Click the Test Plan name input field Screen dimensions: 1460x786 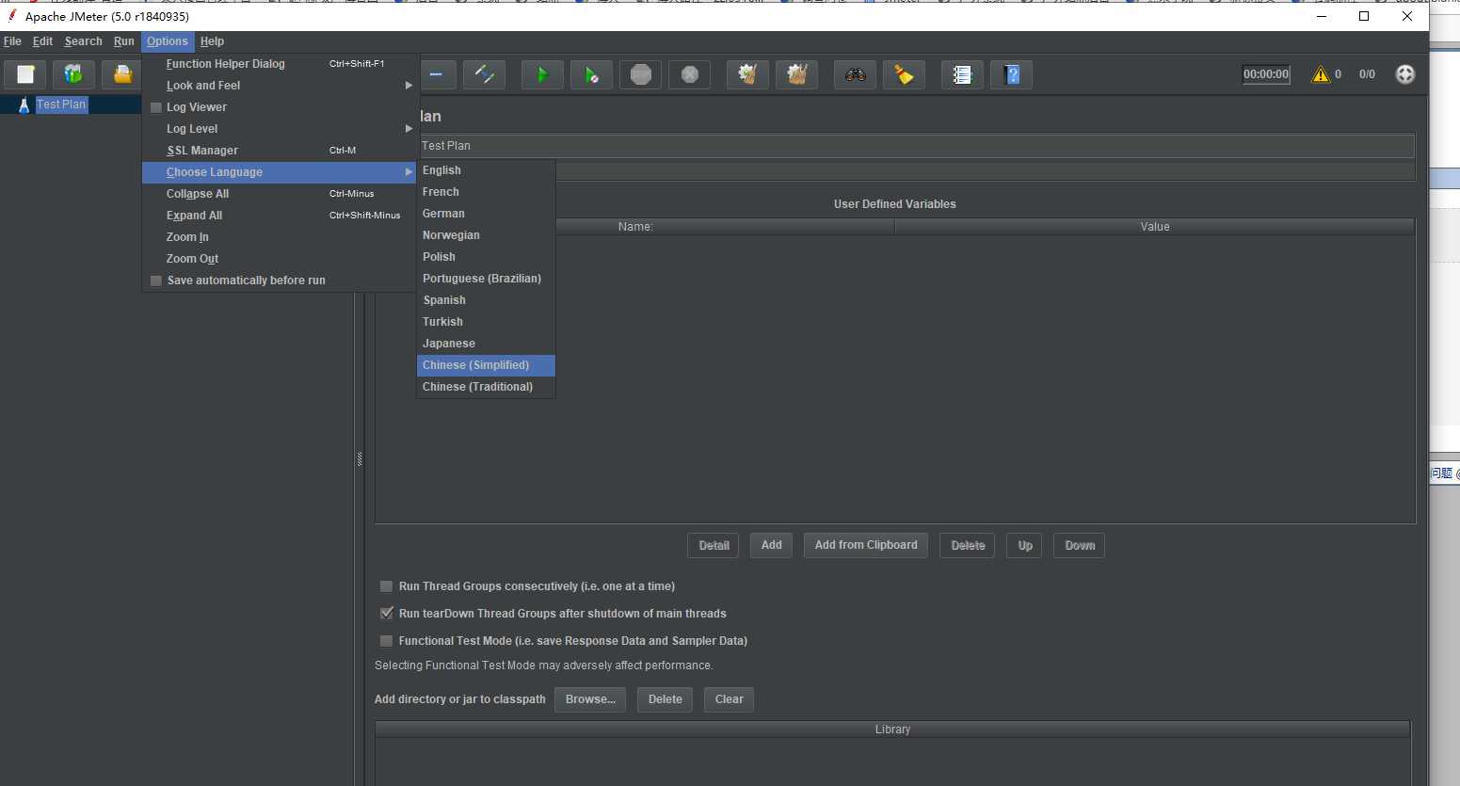click(x=916, y=146)
